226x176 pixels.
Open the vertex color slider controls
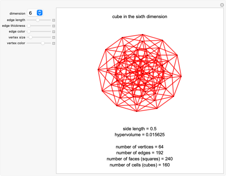point(54,43)
